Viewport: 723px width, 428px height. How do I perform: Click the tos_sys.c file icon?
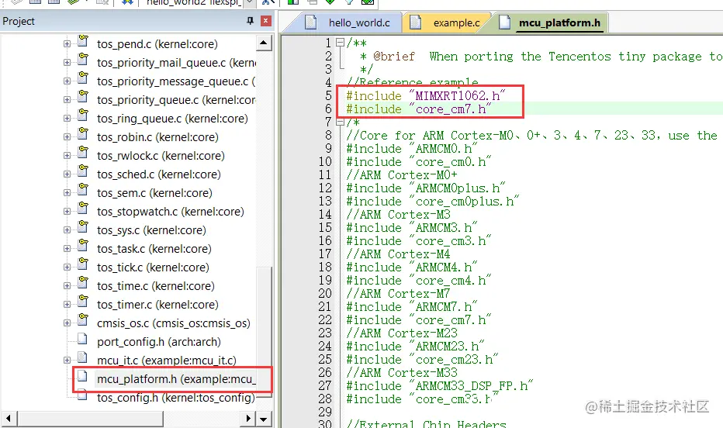[x=83, y=227]
